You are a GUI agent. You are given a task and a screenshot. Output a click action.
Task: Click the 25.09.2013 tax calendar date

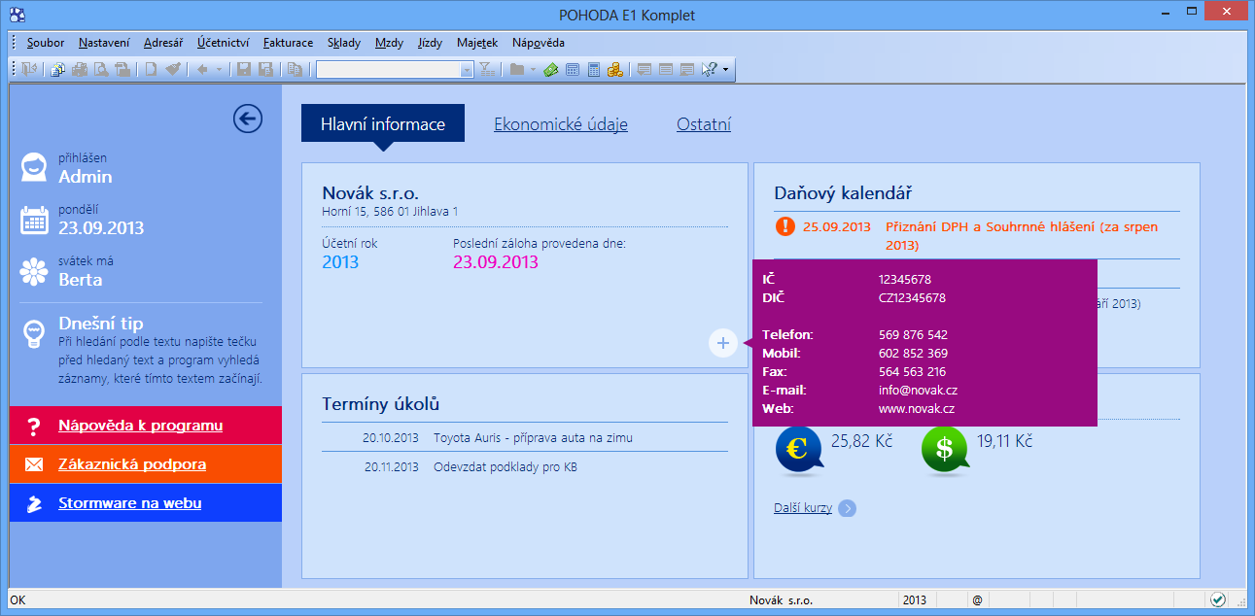[837, 226]
